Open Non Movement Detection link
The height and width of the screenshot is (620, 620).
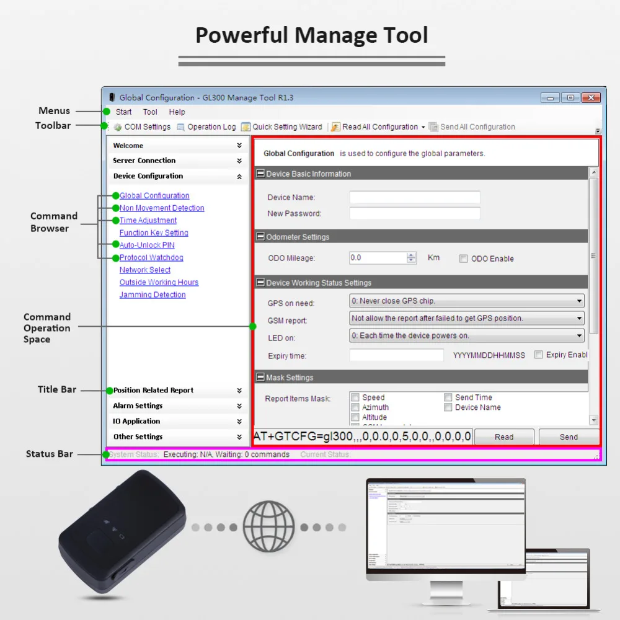coord(162,208)
